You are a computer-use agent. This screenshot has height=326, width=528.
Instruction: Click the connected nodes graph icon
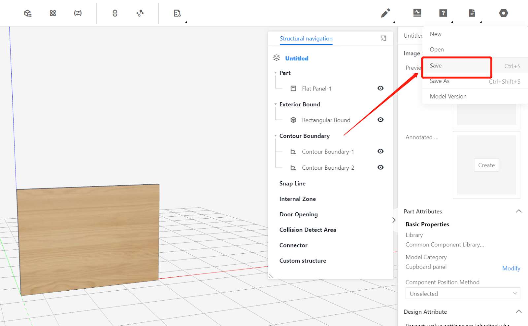click(140, 13)
